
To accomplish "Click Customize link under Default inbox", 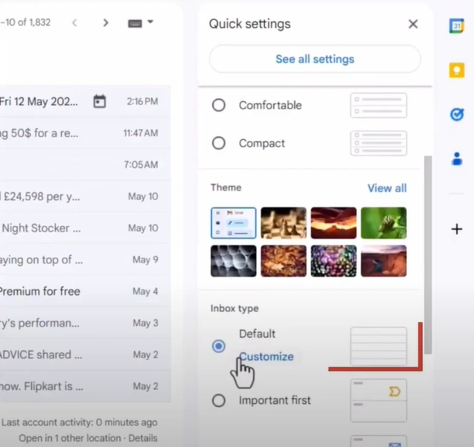I will click(266, 356).
